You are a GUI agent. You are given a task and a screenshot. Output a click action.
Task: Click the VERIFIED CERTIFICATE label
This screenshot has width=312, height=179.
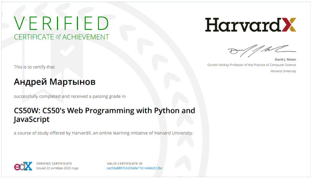54,163
